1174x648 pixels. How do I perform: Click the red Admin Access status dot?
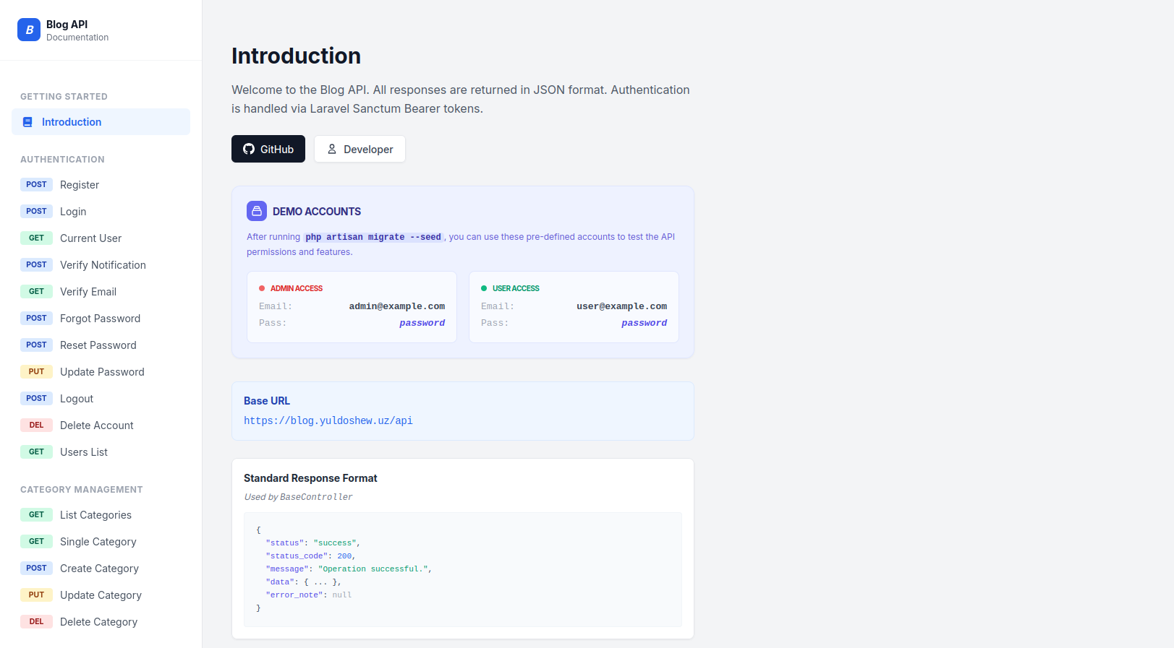pos(262,288)
